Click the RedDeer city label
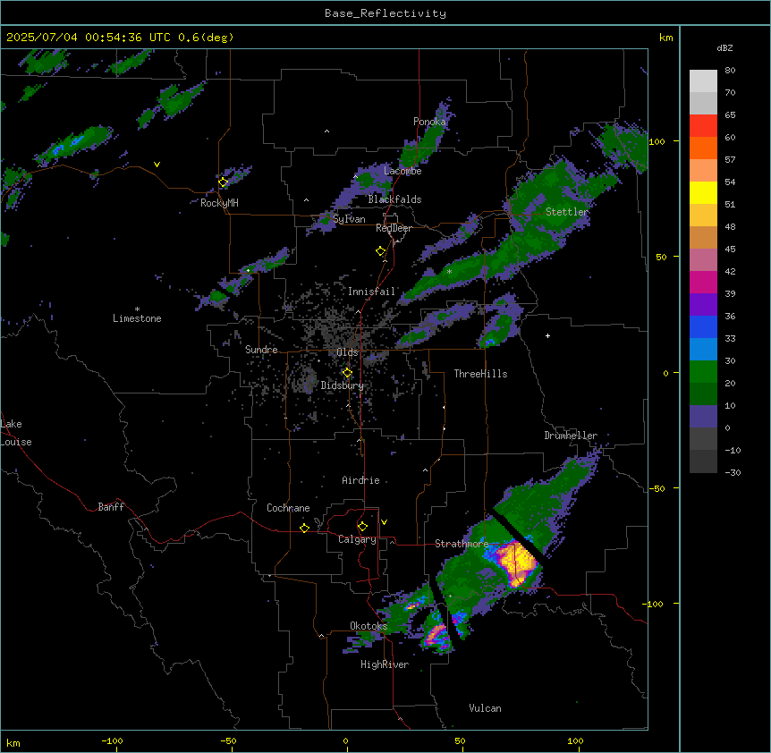The height and width of the screenshot is (753, 771). 394,228
